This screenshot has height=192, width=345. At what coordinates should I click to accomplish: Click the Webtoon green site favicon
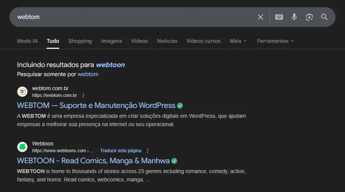coord(22,147)
